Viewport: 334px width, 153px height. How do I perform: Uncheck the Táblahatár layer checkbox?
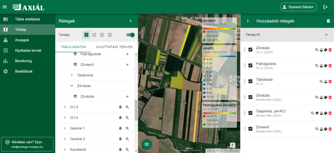(250, 81)
